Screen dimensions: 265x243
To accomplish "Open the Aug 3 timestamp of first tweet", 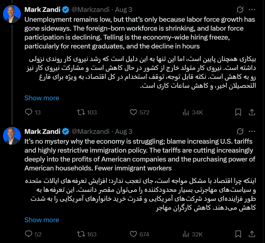I will click(x=124, y=10).
